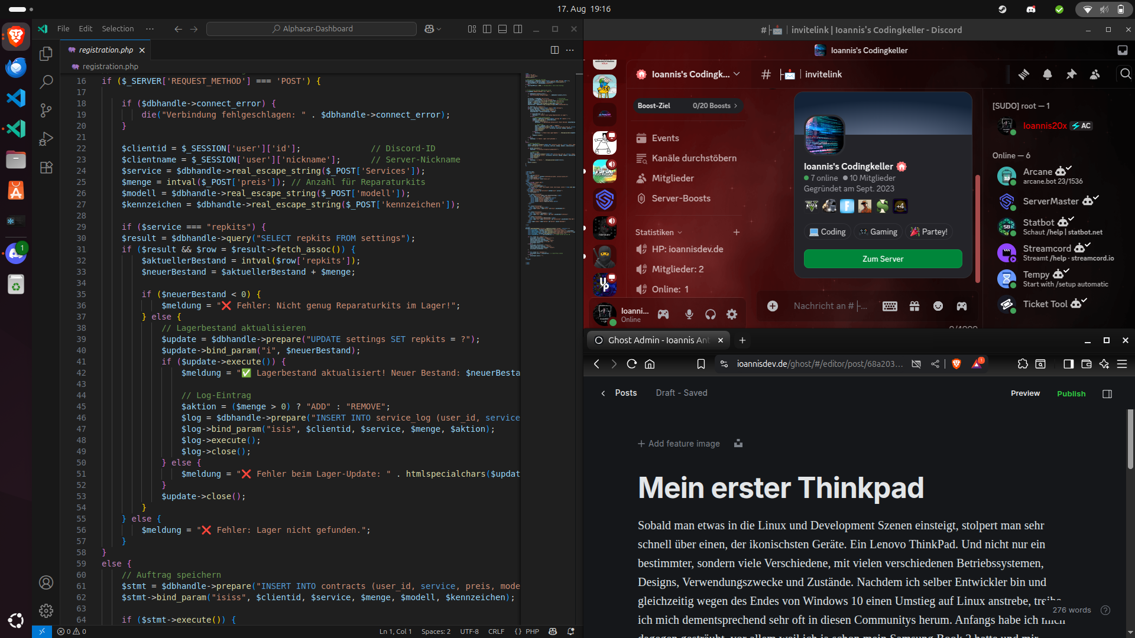Mute microphone in Discord user panel
Screen dimensions: 1135x638
click(x=689, y=314)
